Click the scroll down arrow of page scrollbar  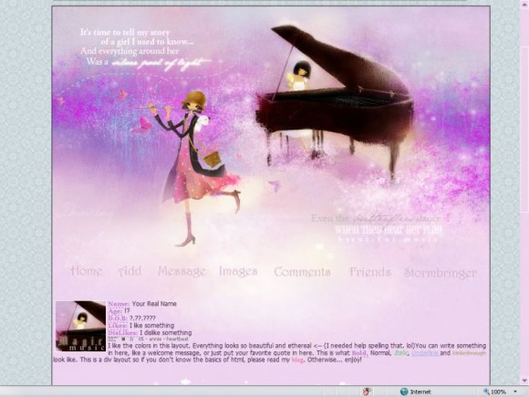tap(524, 381)
